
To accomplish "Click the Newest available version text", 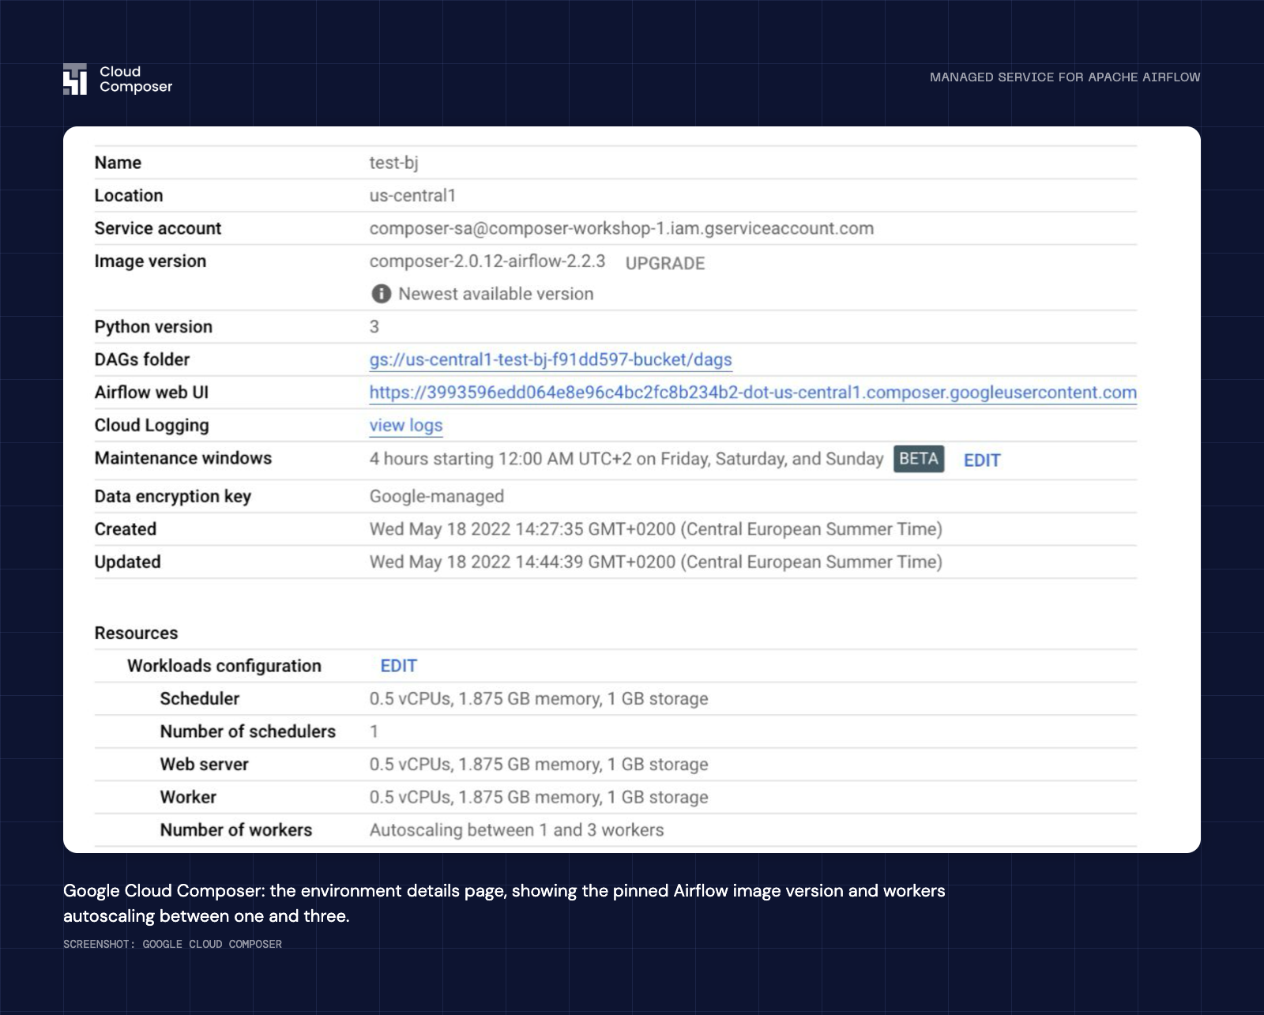I will [x=495, y=294].
